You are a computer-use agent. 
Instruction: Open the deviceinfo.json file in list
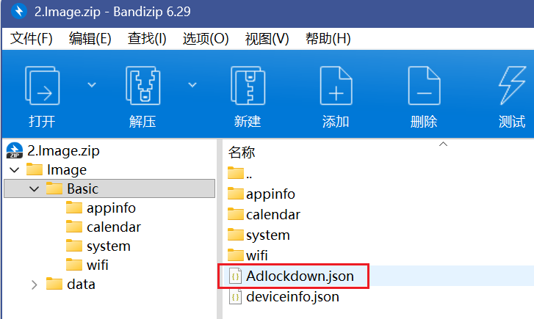(292, 297)
